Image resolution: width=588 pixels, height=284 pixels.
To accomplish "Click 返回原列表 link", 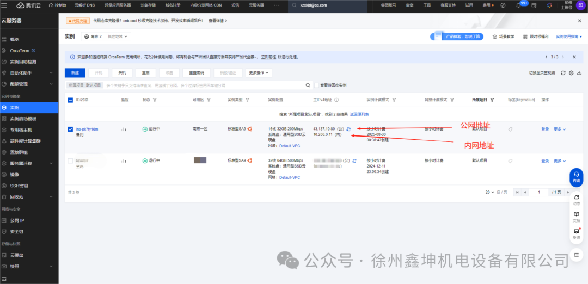I will click(359, 114).
